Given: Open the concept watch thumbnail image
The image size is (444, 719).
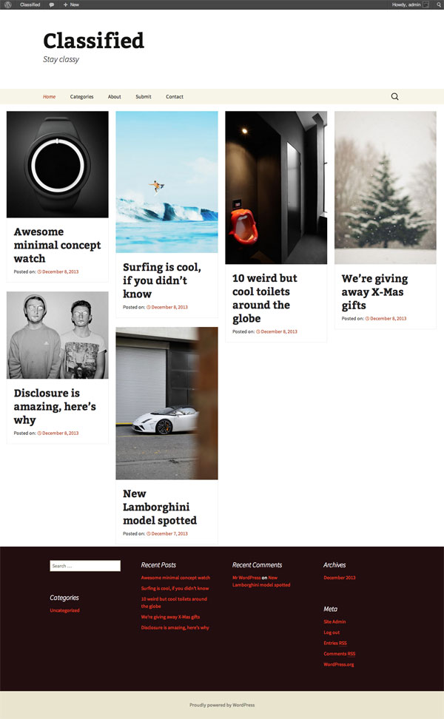Looking at the screenshot, I should coord(57,164).
